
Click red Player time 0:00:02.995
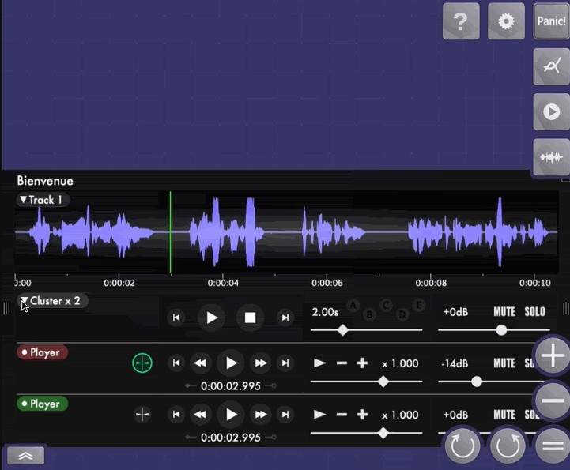tap(231, 386)
